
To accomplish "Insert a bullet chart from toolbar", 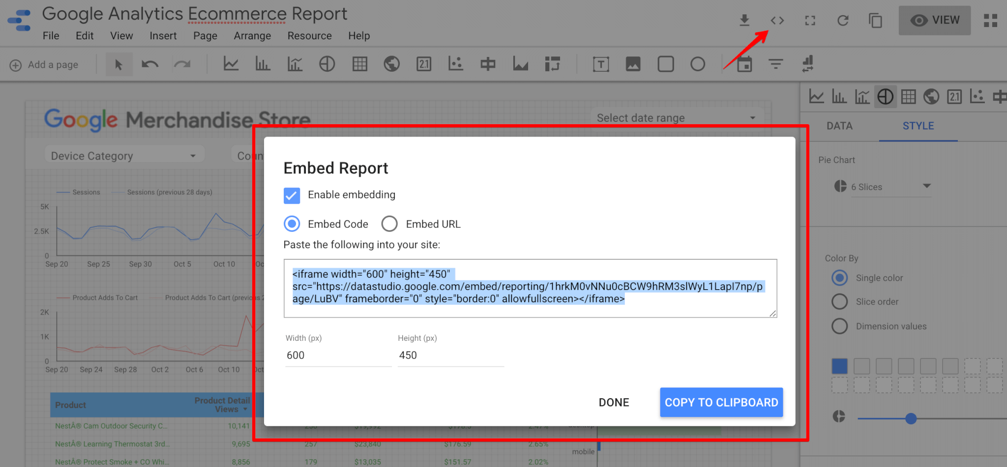I will tap(488, 64).
